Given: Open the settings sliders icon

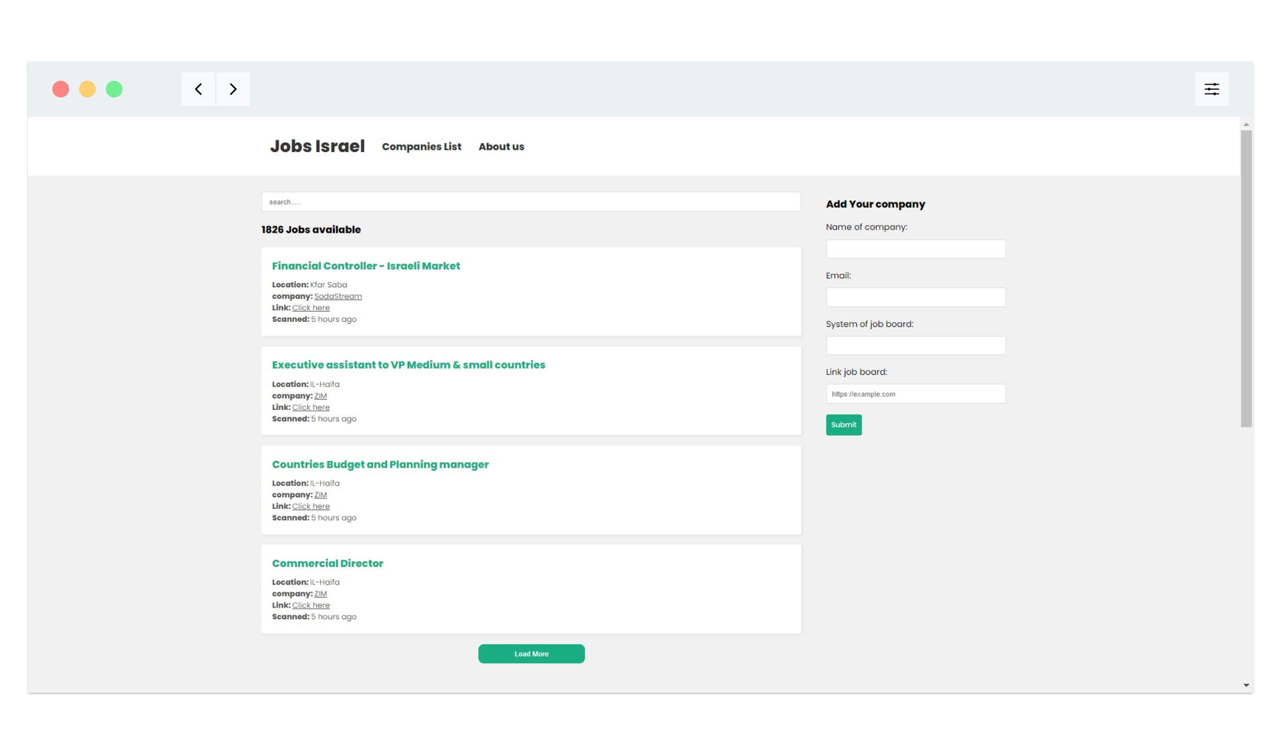Looking at the screenshot, I should 1211,89.
